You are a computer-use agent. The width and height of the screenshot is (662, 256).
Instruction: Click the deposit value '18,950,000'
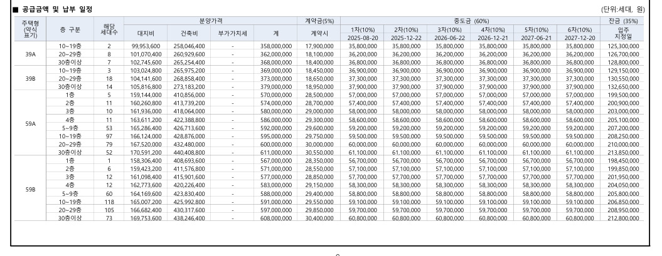(319, 87)
